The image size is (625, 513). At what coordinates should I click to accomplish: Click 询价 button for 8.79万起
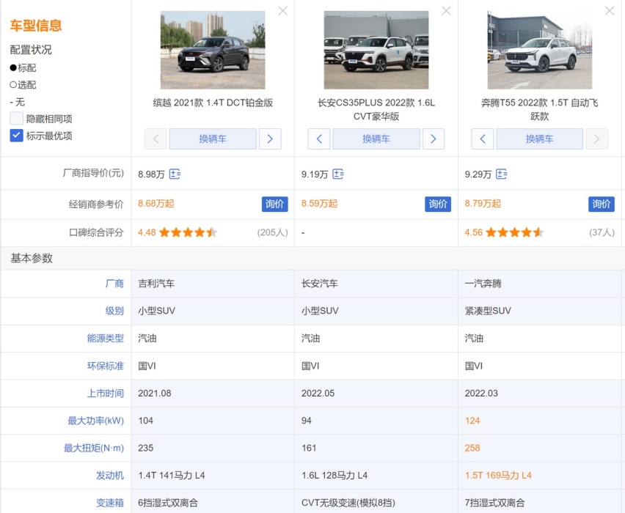[602, 204]
